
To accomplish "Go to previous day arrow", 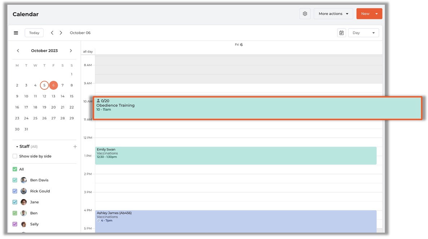I will click(x=52, y=33).
